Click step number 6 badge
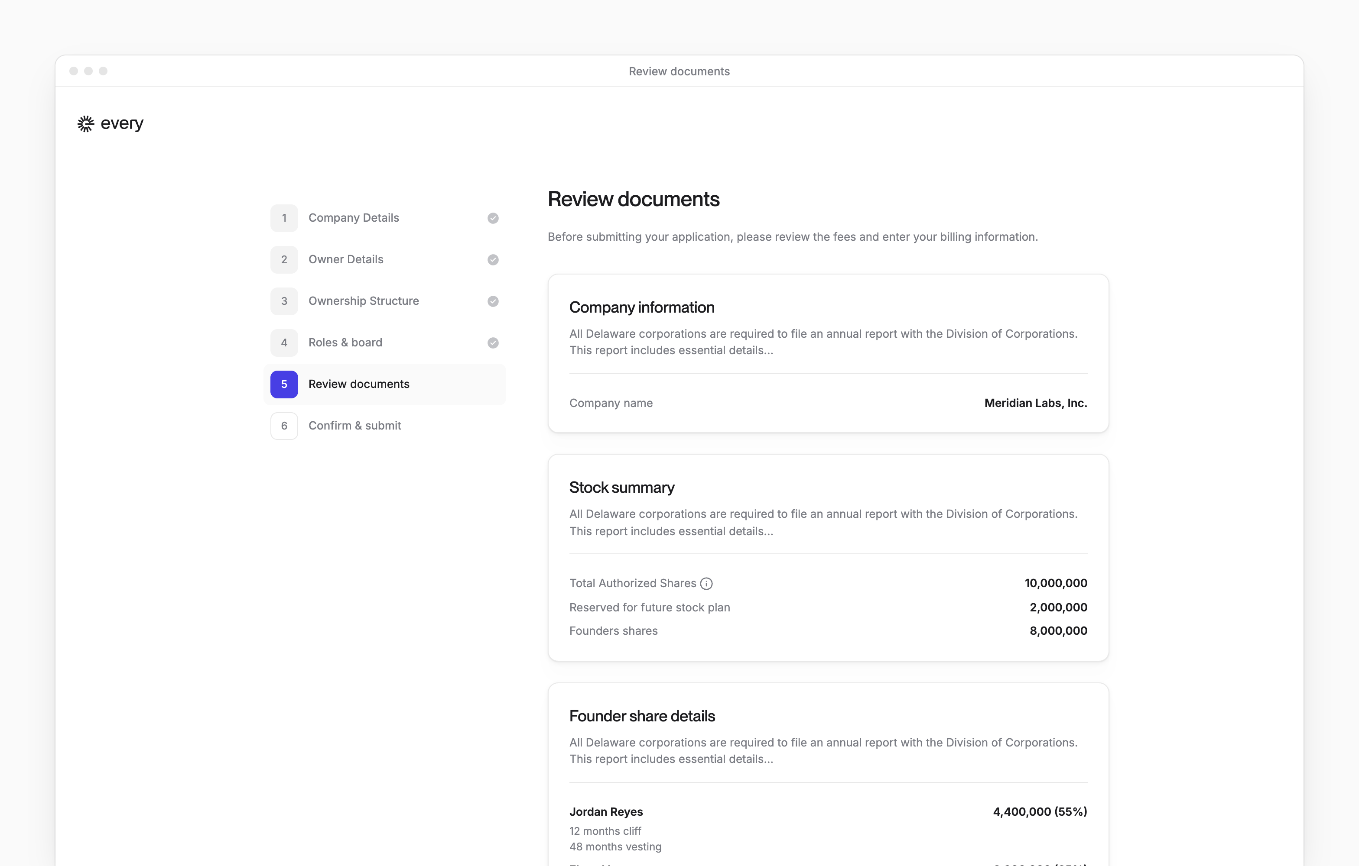This screenshot has height=866, width=1359. 284,426
